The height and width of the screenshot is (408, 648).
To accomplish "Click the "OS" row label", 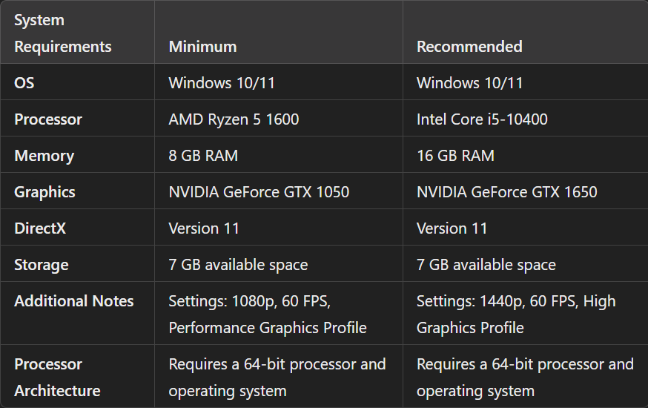I will [x=24, y=83].
